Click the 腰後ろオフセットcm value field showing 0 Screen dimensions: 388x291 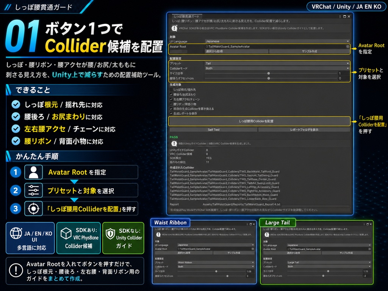(x=344, y=78)
